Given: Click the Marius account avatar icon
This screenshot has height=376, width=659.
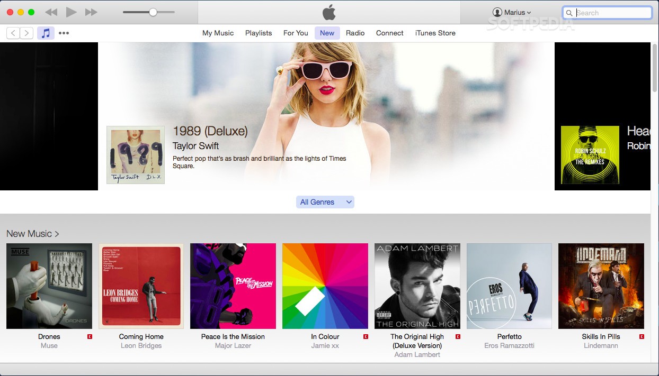Looking at the screenshot, I should coord(498,12).
